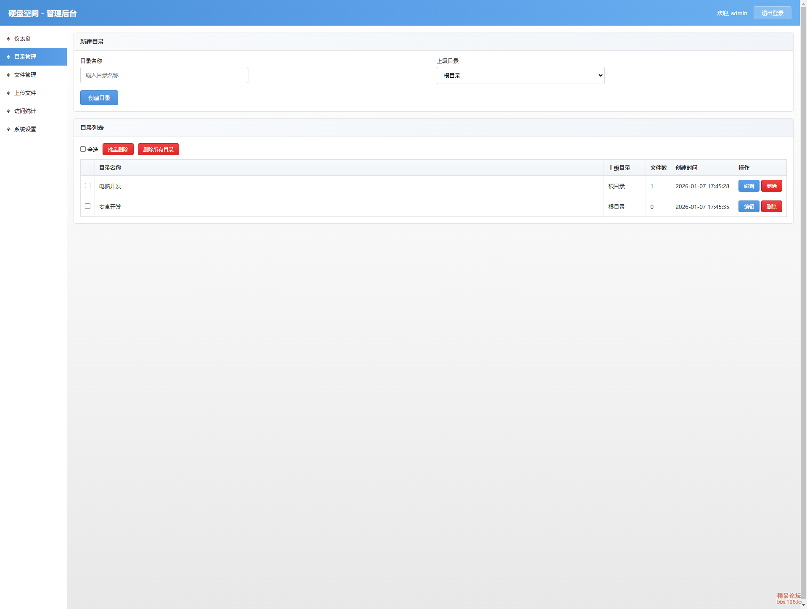The image size is (807, 609).
Task: Check the 电脑开发 row checkbox
Action: click(87, 185)
